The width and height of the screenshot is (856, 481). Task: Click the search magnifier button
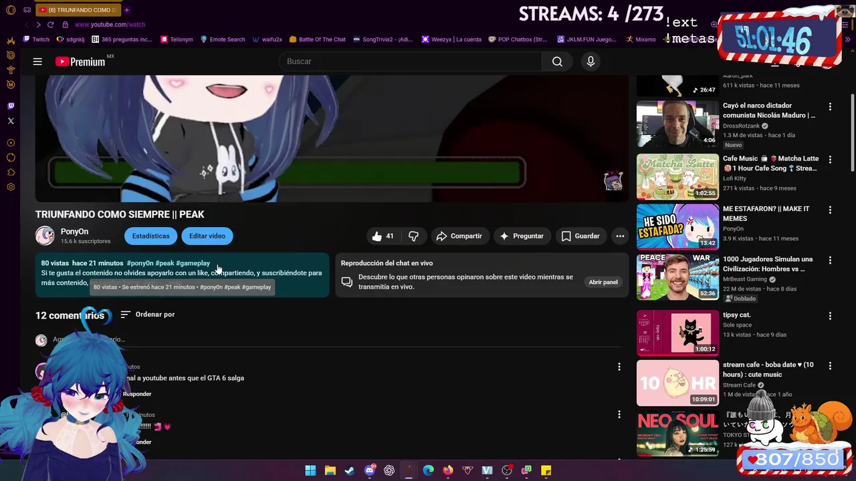557,61
